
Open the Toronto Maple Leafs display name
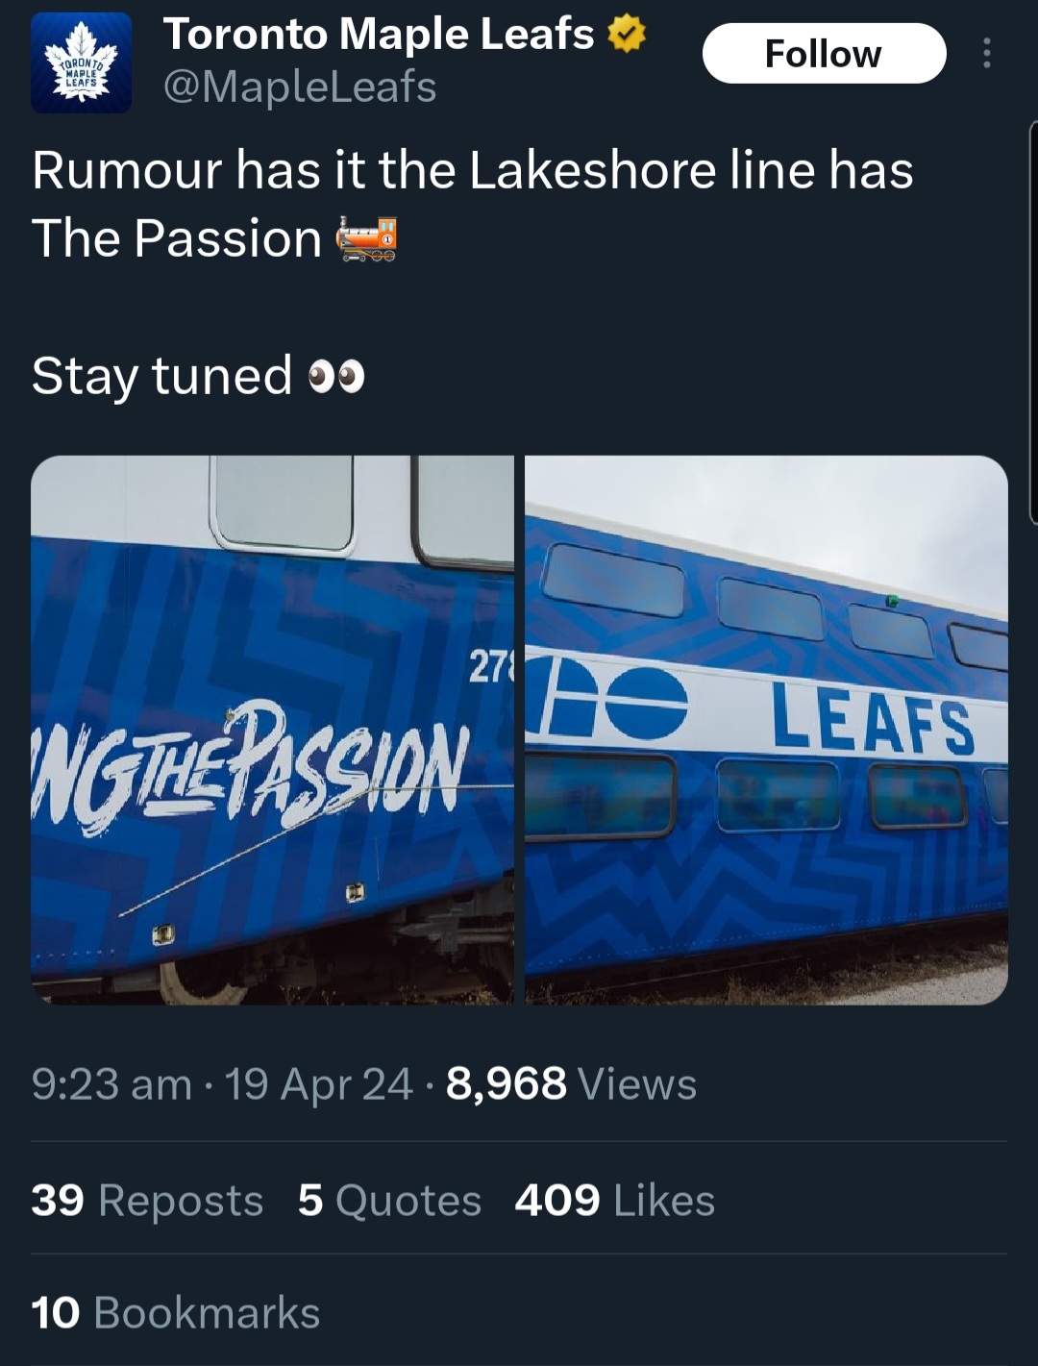(x=379, y=35)
